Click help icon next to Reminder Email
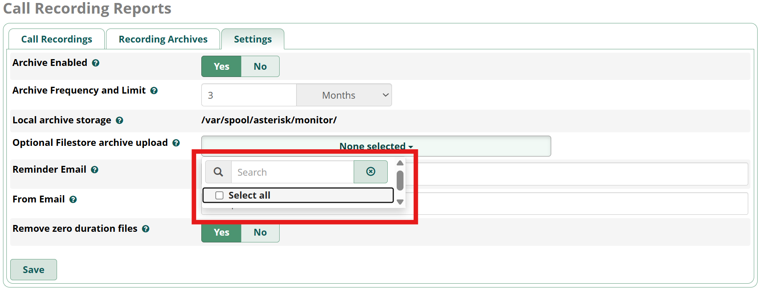 tap(94, 170)
